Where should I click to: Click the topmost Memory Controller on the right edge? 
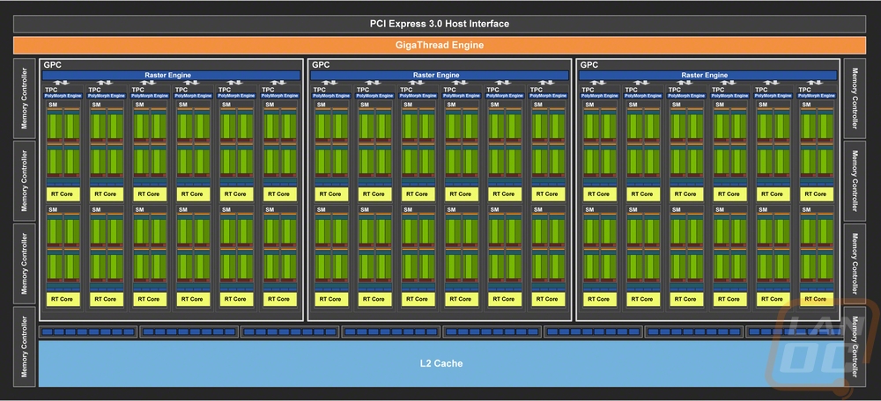855,98
